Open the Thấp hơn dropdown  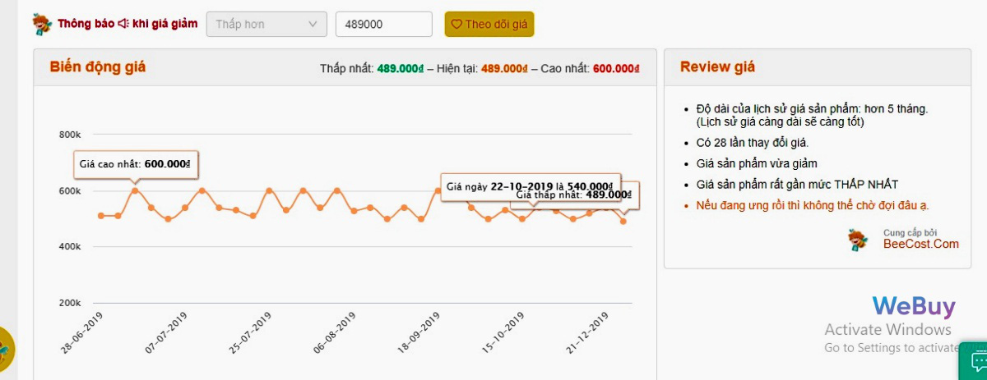tap(266, 25)
